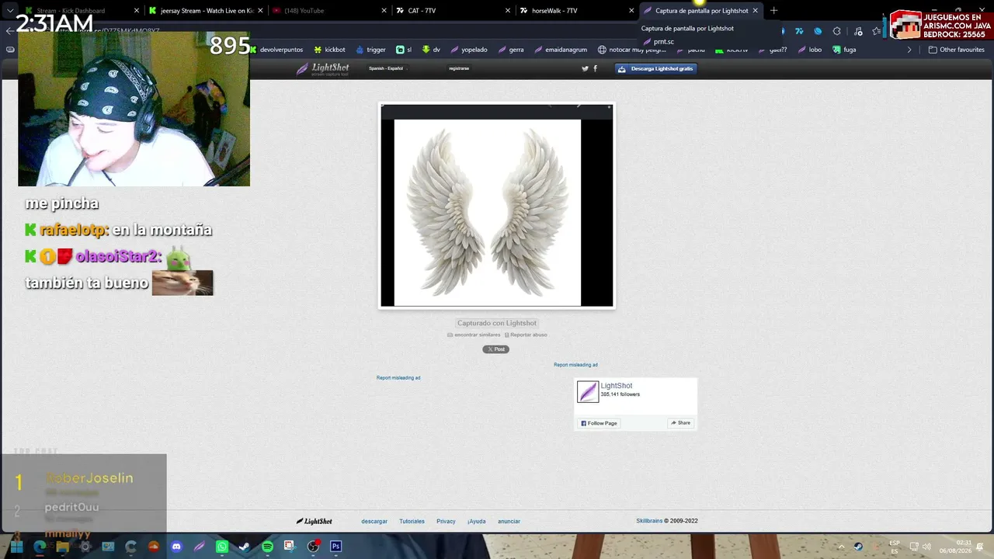Open Steam from the taskbar
994x559 pixels.
coord(245,547)
